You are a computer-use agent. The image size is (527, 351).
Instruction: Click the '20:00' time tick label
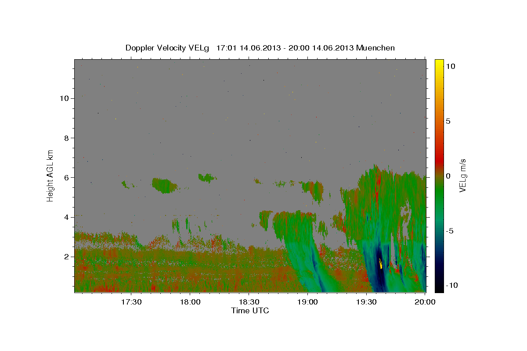pos(425,302)
